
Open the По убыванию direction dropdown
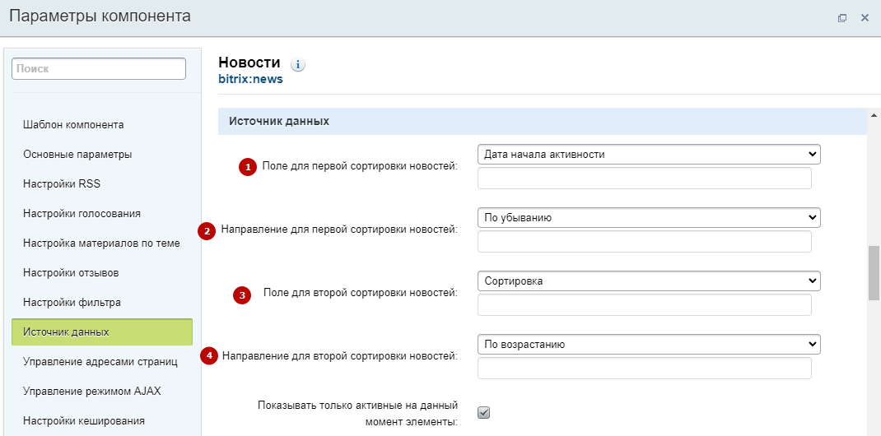[x=649, y=217]
